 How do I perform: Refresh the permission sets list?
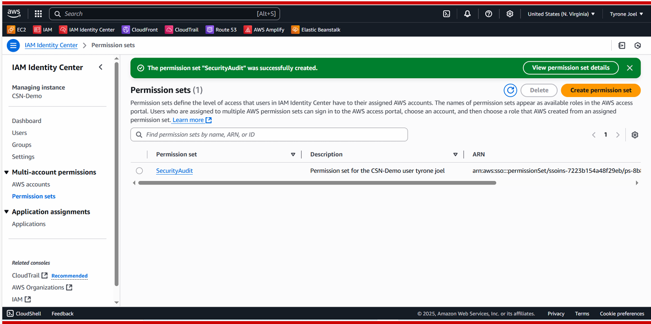pos(510,90)
